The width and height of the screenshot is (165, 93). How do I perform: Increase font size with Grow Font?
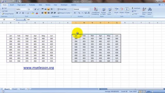(x=35, y=9)
